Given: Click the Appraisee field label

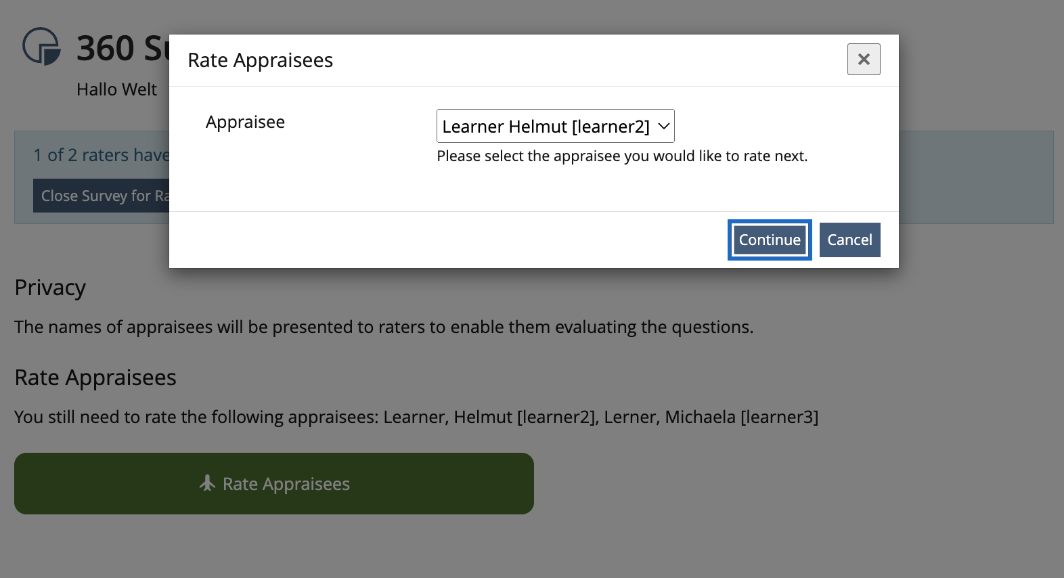Looking at the screenshot, I should click(x=245, y=123).
